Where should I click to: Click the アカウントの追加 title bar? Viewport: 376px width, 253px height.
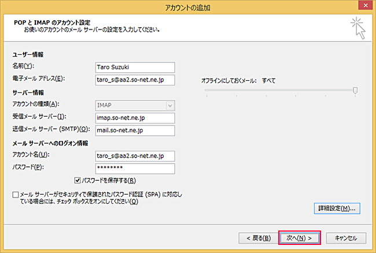[x=188, y=7]
